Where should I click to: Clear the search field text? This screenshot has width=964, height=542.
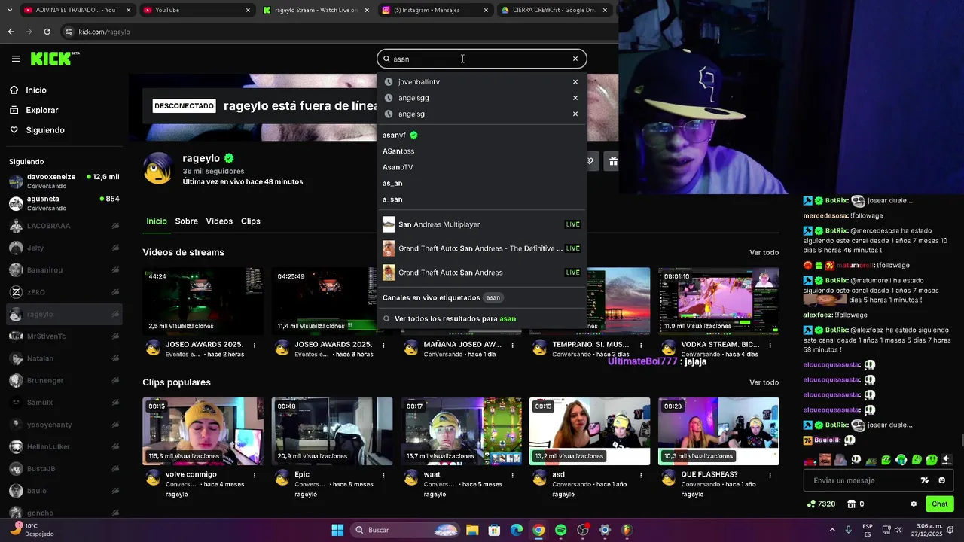(x=575, y=59)
